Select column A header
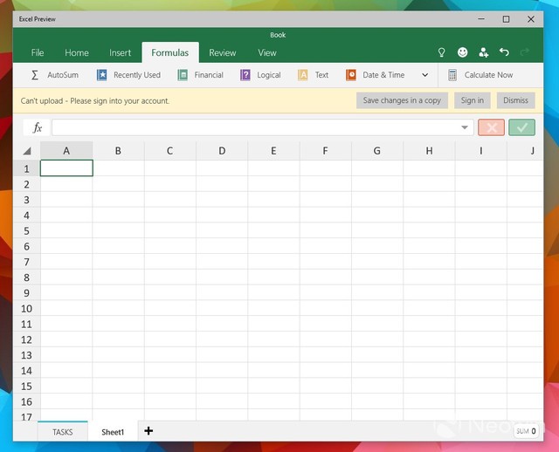The width and height of the screenshot is (559, 452). (66, 151)
